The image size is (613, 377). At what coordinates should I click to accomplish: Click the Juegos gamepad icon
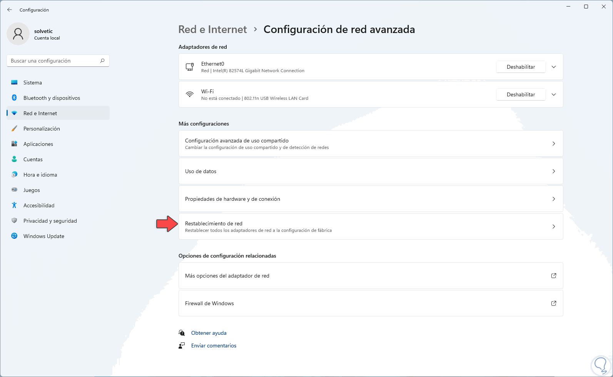14,190
